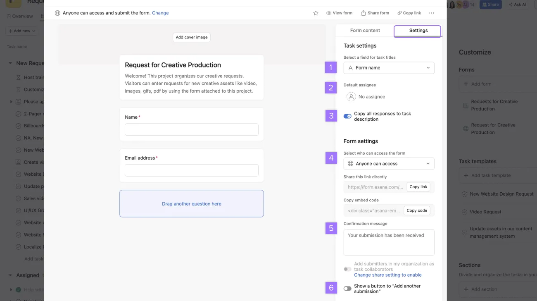Mark the UI/UX Gr task complete
The image size is (537, 301).
point(18,210)
